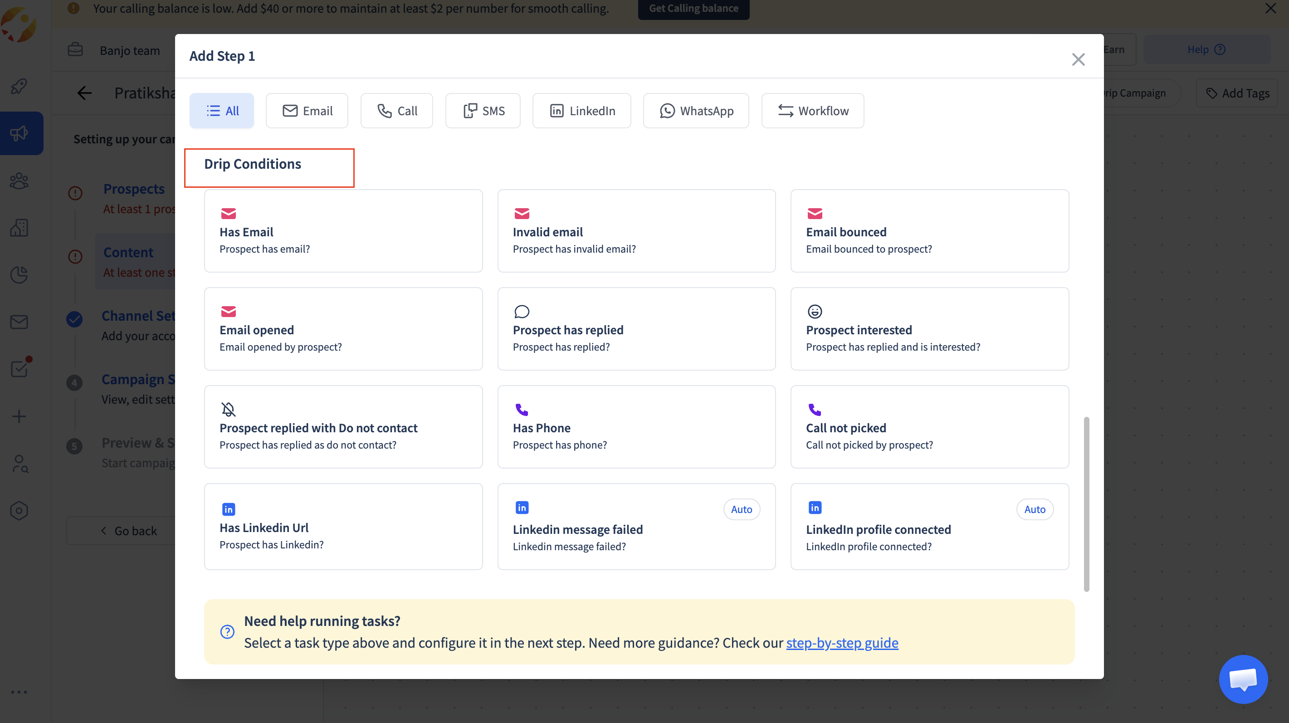Choose the LinkedIn step filter
The image size is (1289, 723).
click(x=581, y=111)
